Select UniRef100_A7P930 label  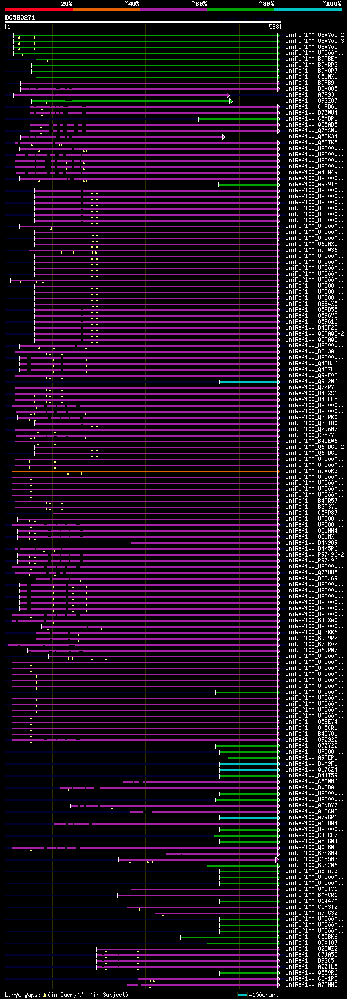[x=311, y=94]
